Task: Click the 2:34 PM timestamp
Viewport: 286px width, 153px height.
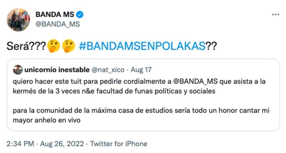Action: pos(20,144)
